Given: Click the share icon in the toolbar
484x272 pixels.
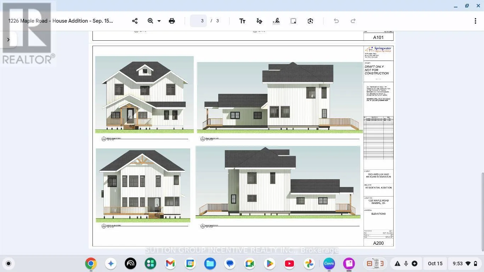Looking at the screenshot, I should pyautogui.click(x=135, y=21).
